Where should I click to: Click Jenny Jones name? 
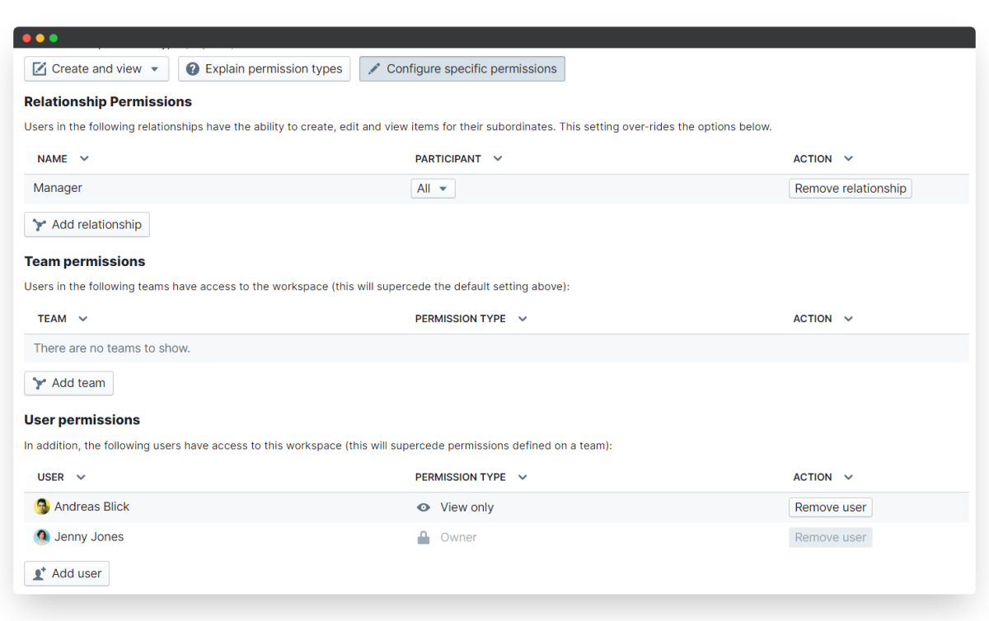coord(89,537)
